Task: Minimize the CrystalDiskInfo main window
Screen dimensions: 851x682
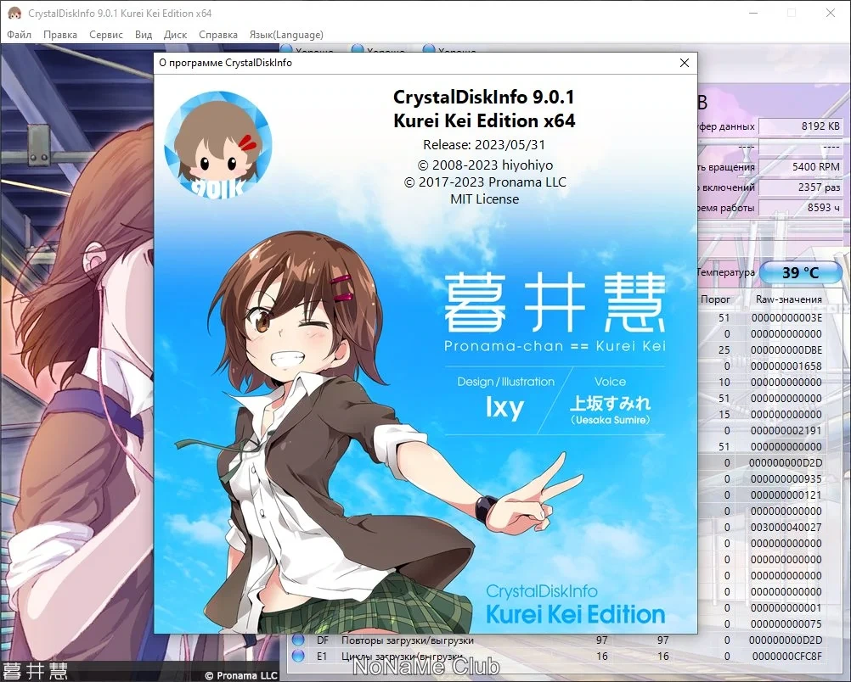Action: [753, 13]
